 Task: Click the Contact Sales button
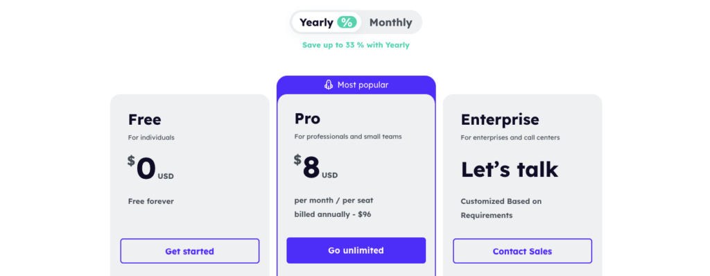[523, 251]
